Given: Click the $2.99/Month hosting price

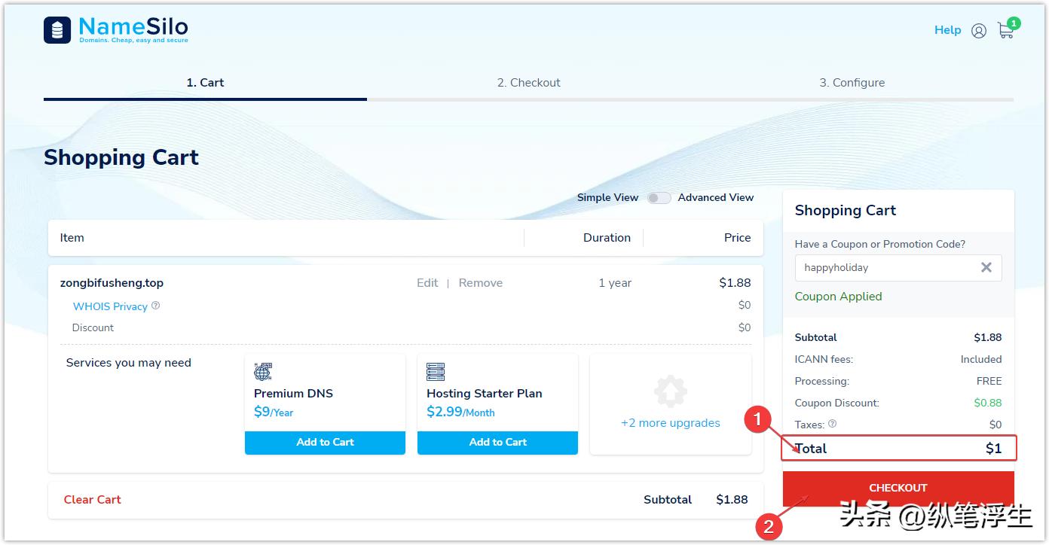Looking at the screenshot, I should [x=460, y=412].
